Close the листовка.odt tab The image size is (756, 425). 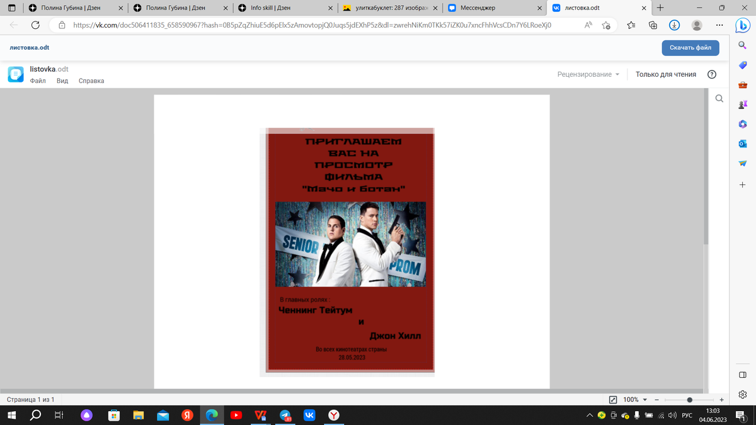click(x=643, y=8)
